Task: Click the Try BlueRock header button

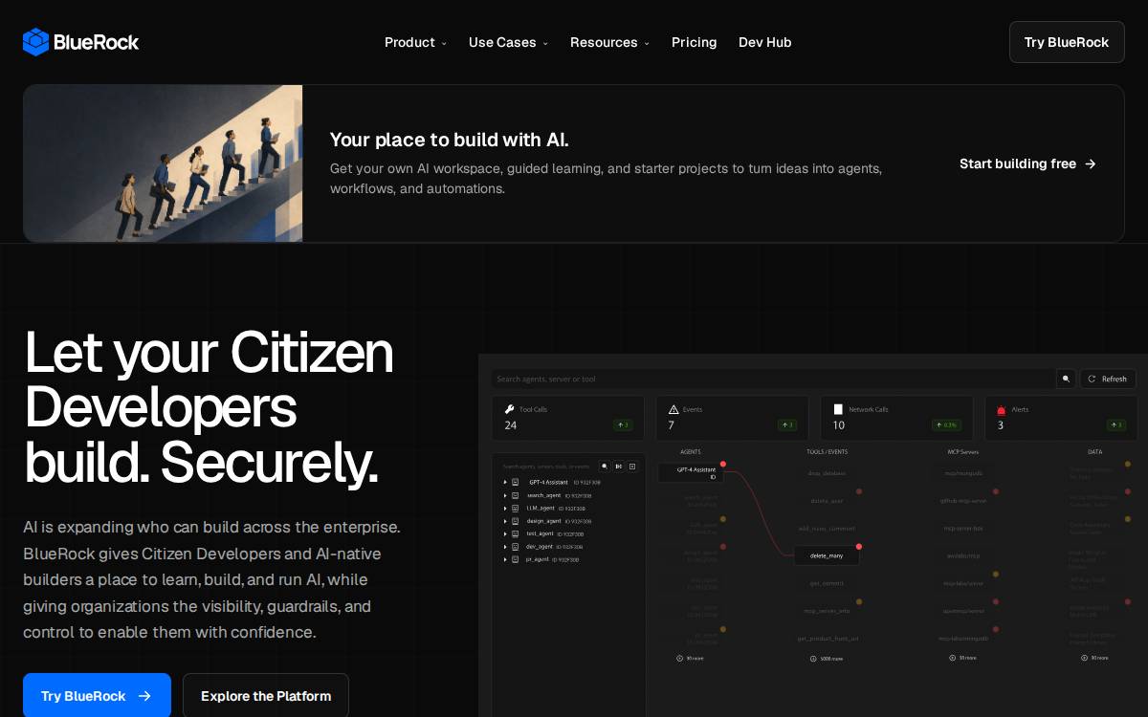Action: [x=1067, y=42]
